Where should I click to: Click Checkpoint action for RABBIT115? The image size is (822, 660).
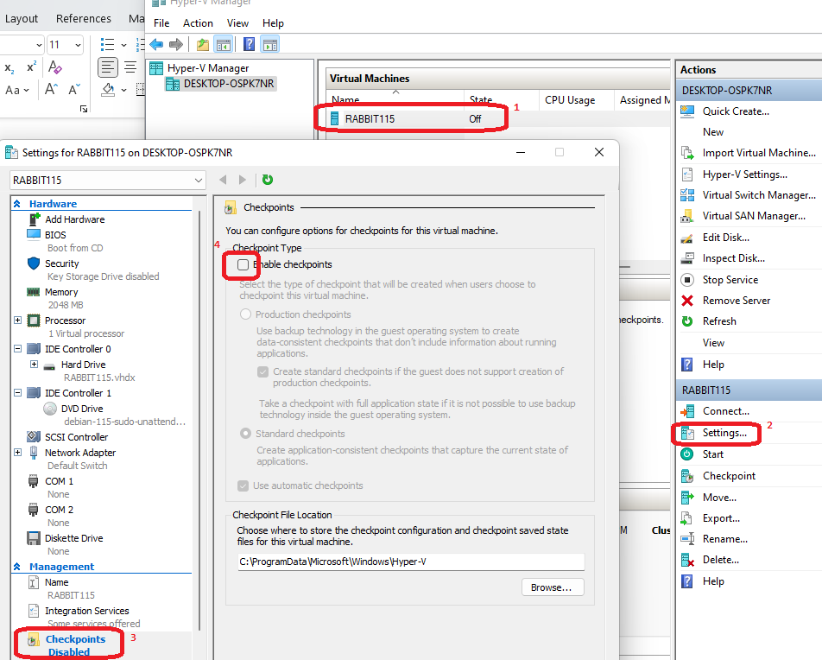point(729,476)
